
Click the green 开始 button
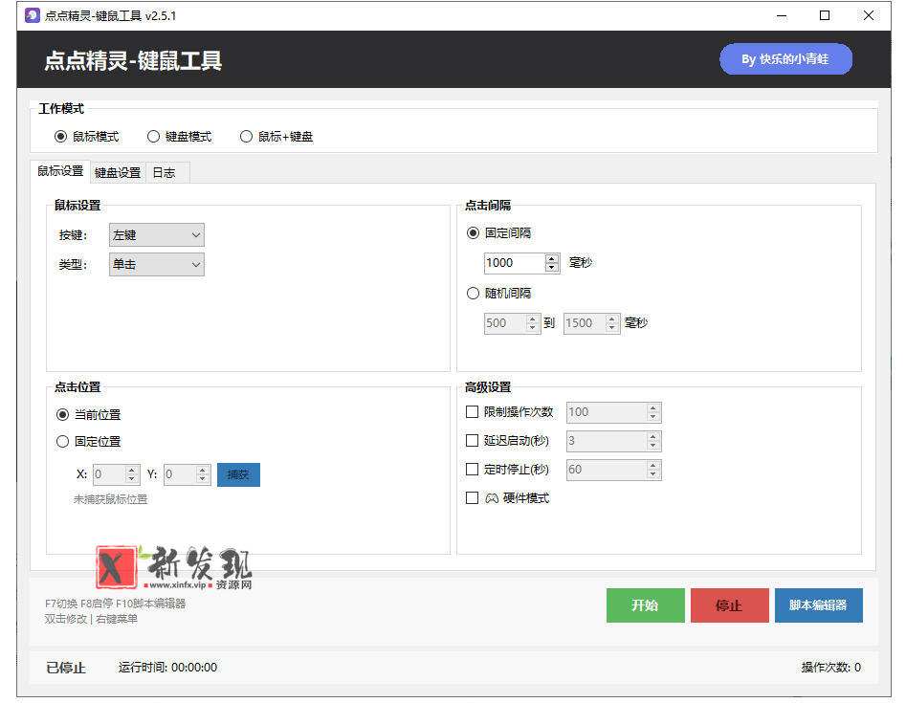coord(646,605)
